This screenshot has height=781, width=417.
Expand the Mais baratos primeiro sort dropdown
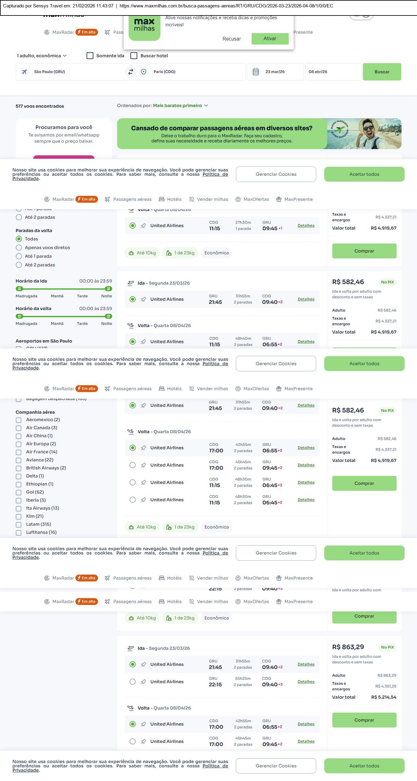pos(180,106)
